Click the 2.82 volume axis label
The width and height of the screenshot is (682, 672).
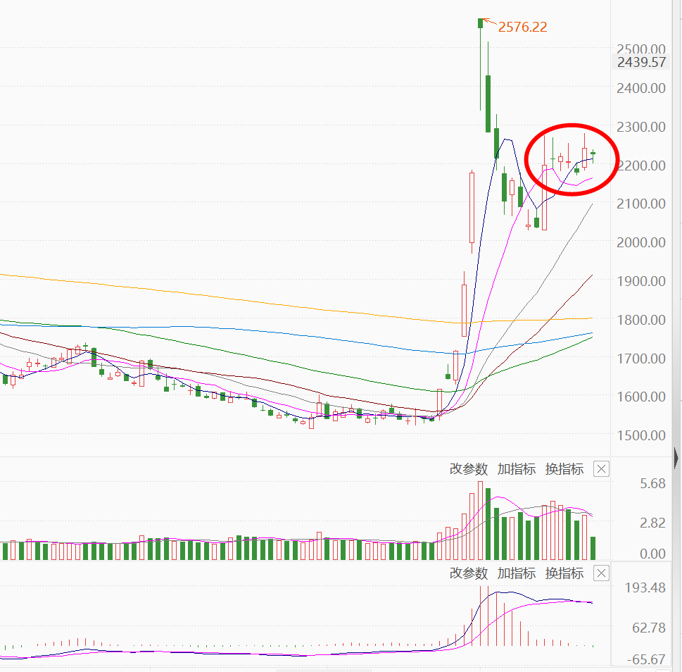click(652, 523)
